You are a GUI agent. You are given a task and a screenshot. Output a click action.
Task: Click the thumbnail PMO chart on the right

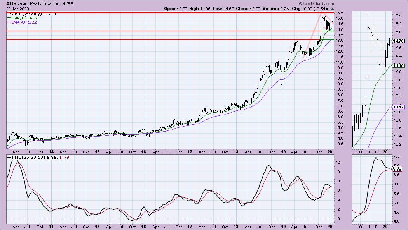(x=372, y=189)
